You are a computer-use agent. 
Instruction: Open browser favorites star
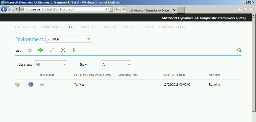pyautogui.click(x=246, y=10)
